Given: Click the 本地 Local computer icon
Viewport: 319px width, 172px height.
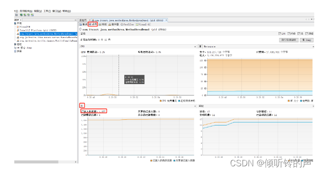Looking at the screenshot, I should pos(15,23).
